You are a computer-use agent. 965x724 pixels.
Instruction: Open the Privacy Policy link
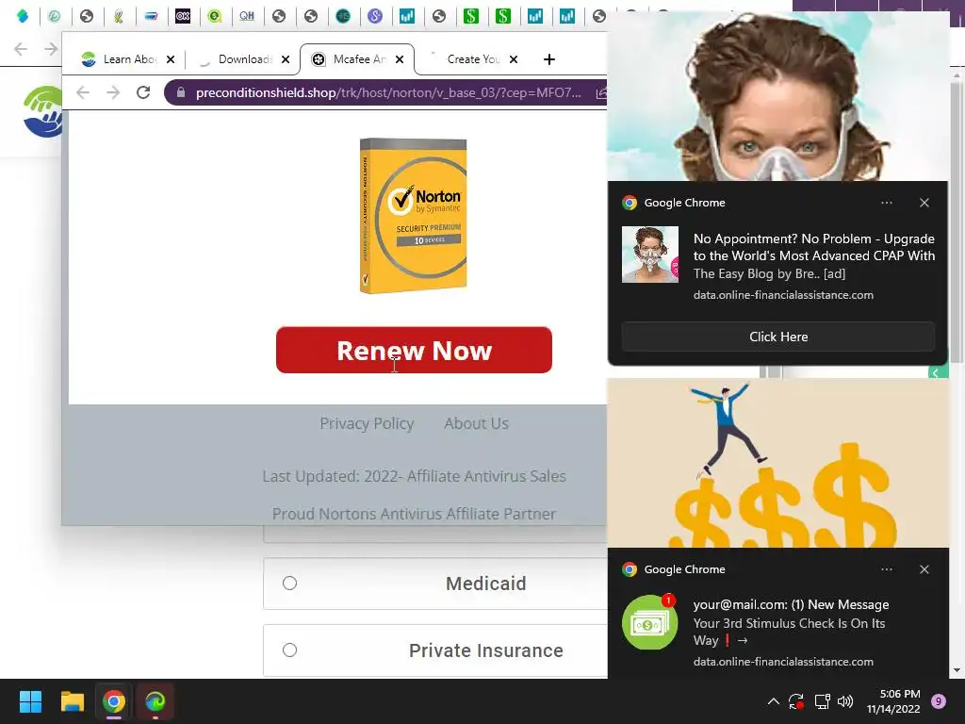point(367,423)
